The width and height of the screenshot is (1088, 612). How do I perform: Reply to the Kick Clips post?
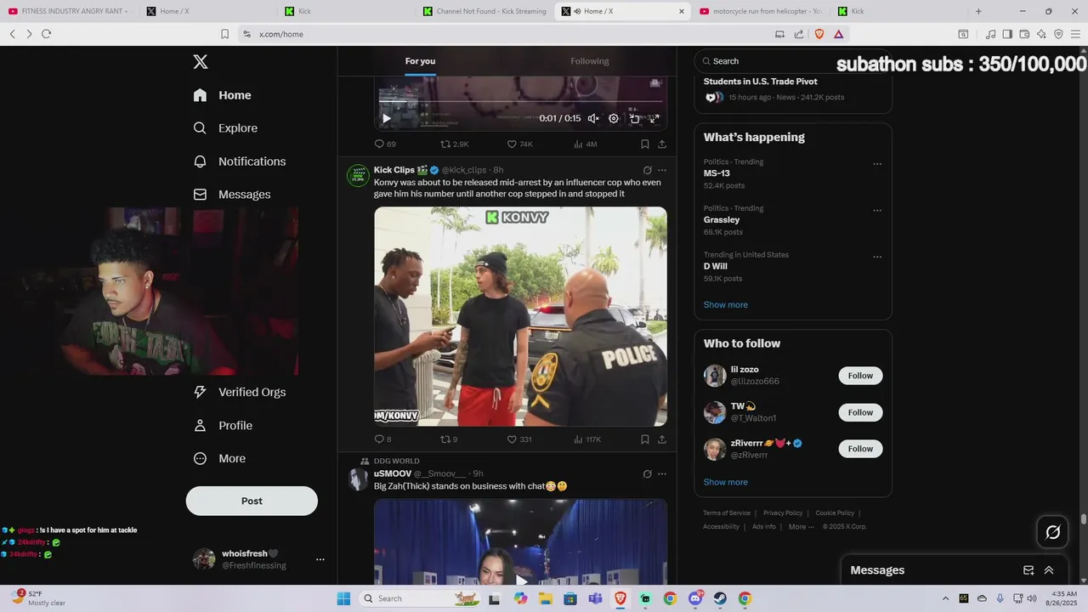382,439
